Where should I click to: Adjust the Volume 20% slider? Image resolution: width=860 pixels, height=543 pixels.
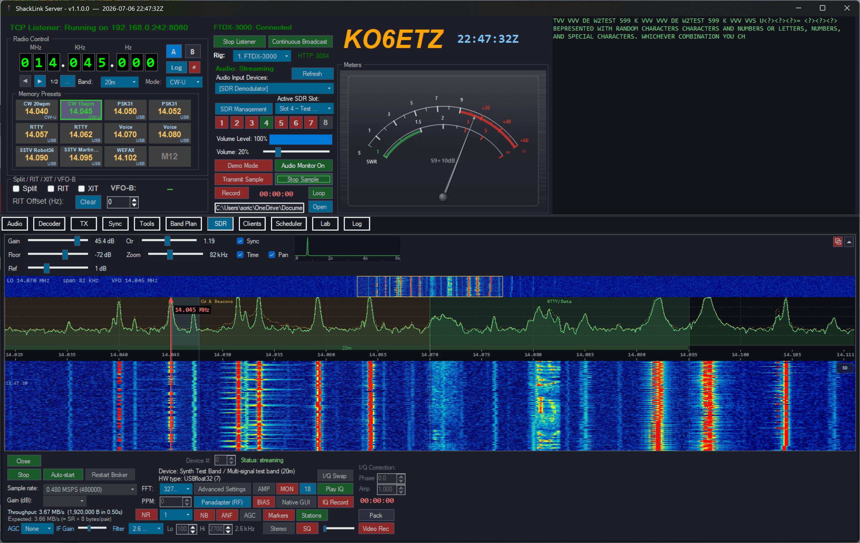coord(296,152)
